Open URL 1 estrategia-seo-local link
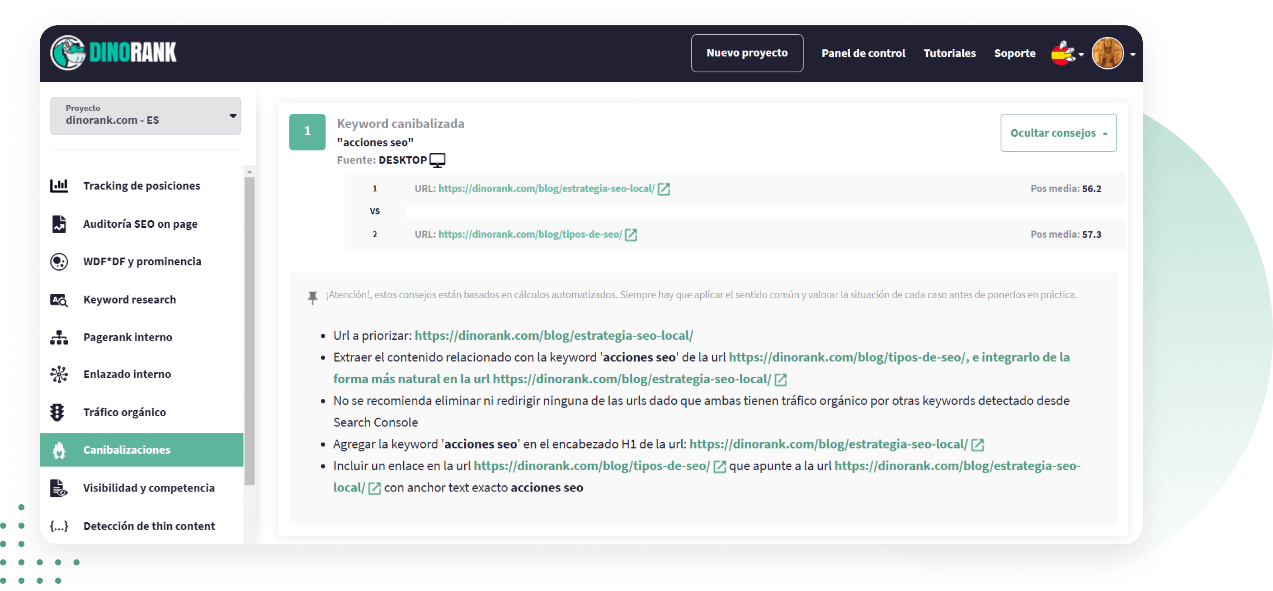 coord(546,188)
